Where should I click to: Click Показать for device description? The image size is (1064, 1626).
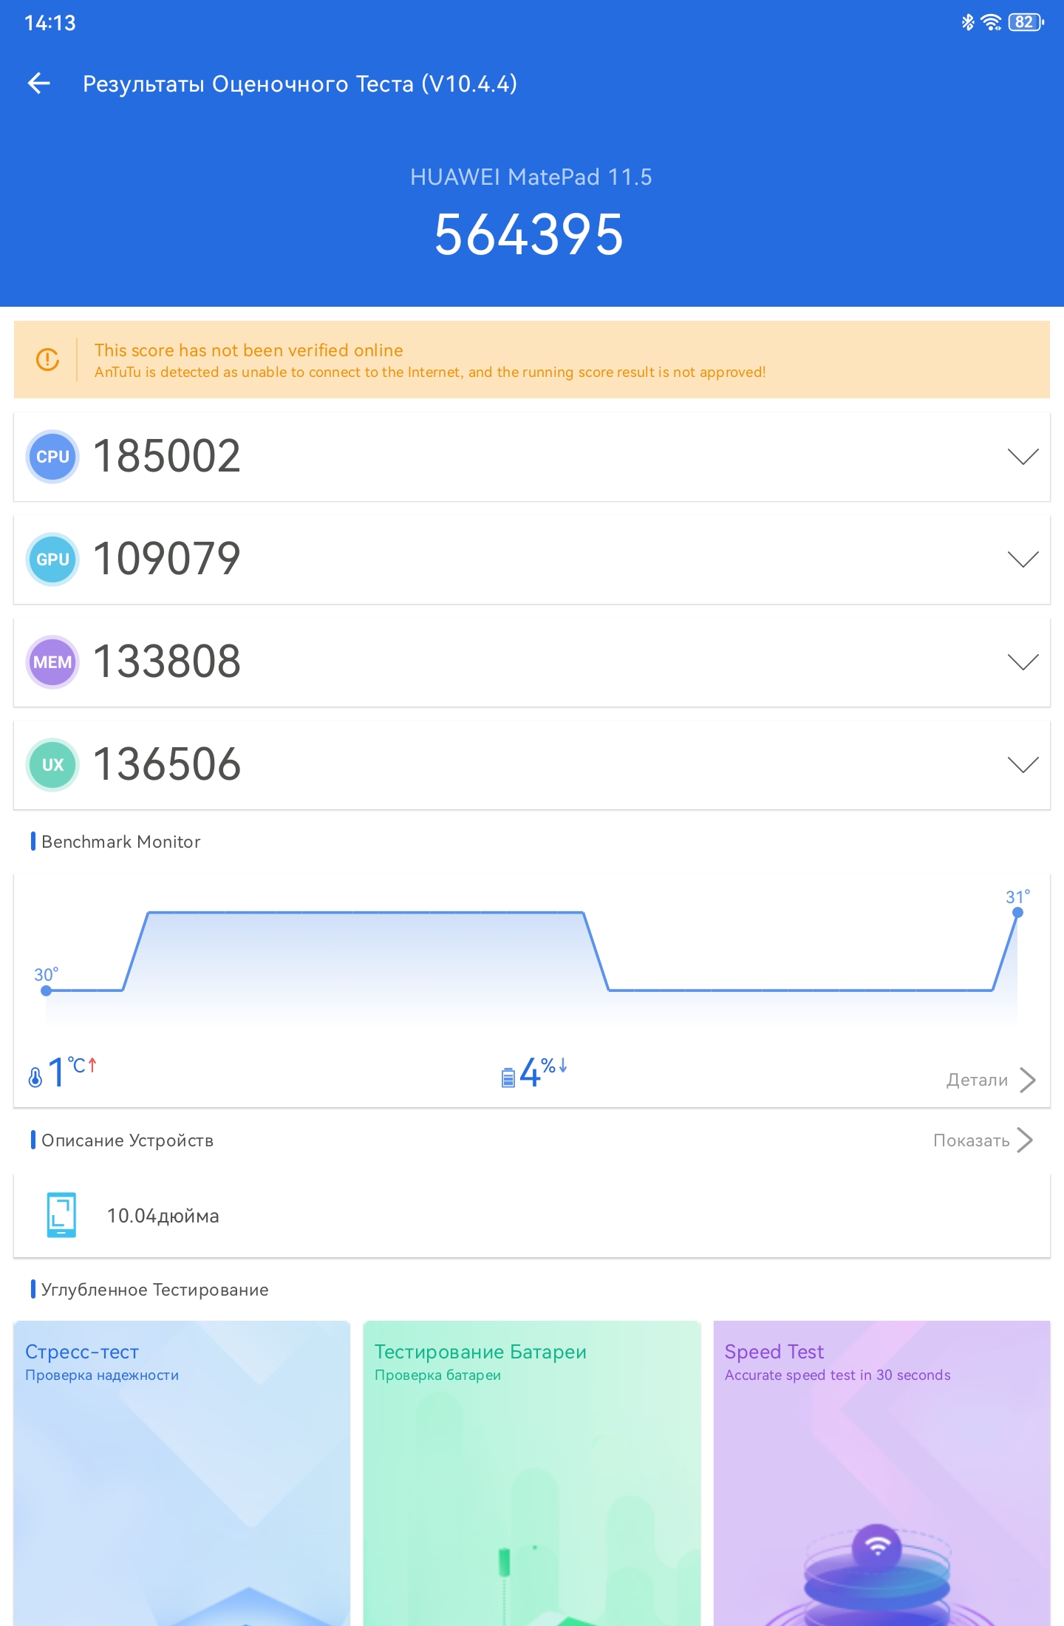tap(971, 1140)
